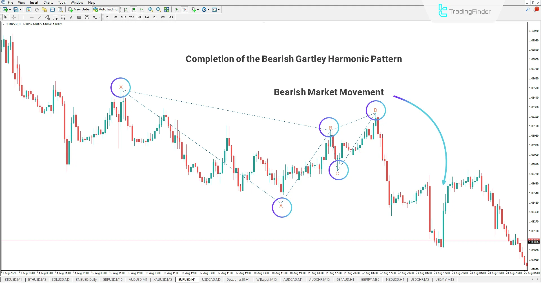Toggle AutoTrading on
Screen dimensions: 541x283
(106, 9)
